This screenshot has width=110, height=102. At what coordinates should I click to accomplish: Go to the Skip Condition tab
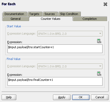(x=69, y=14)
